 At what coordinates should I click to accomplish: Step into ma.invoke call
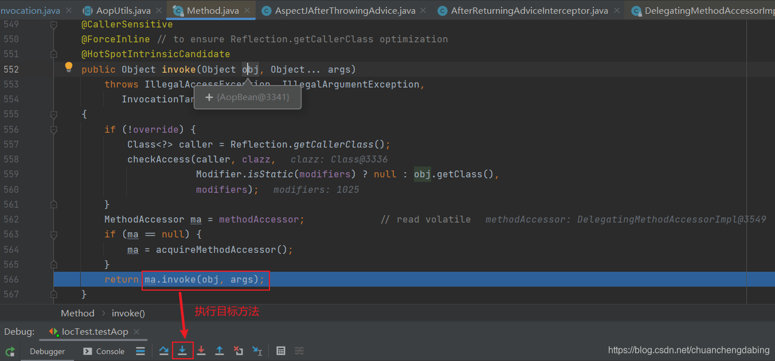tap(182, 351)
